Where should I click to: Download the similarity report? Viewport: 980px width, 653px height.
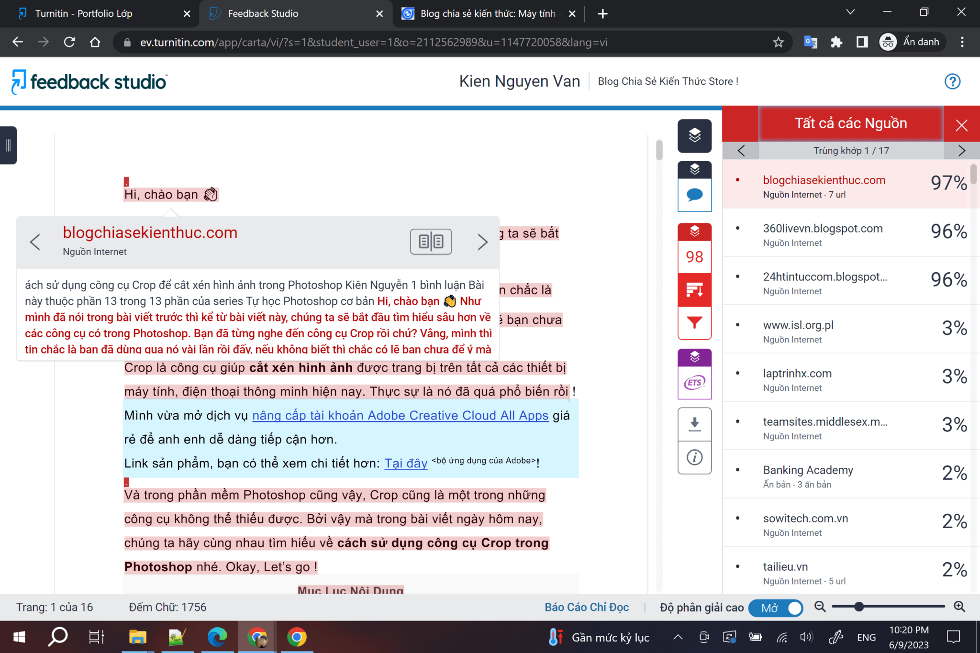pyautogui.click(x=694, y=424)
